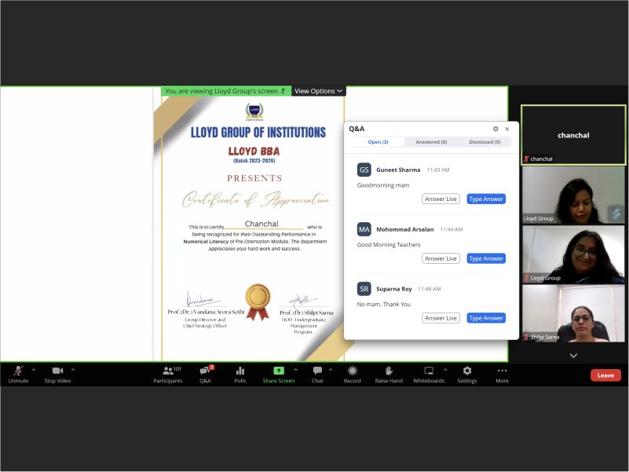This screenshot has height=472, width=629.
Task: Close the Q&A panel
Action: click(507, 129)
